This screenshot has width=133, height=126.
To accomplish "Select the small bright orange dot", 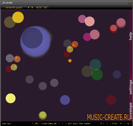I will (70, 61).
